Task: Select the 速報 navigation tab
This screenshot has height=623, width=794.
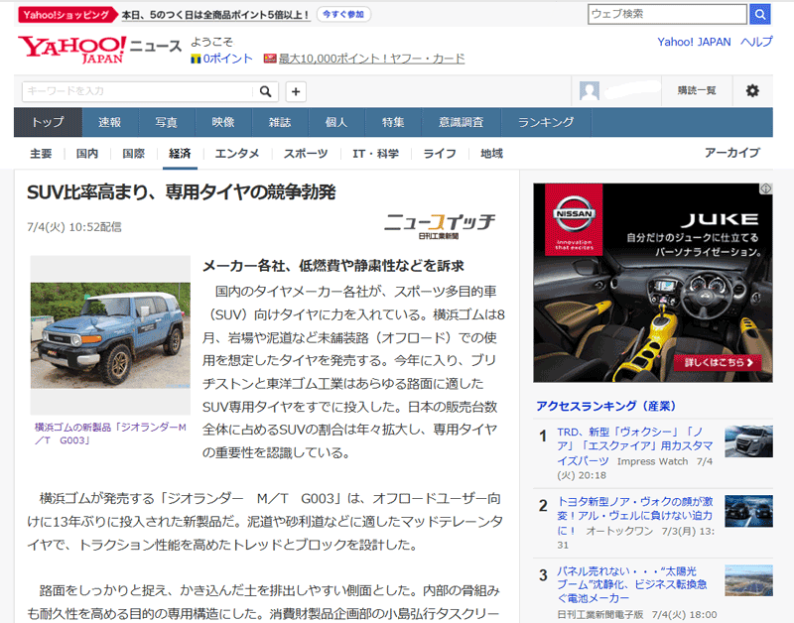Action: (110, 122)
